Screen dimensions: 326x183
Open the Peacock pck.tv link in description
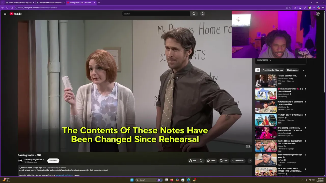(x=64, y=175)
